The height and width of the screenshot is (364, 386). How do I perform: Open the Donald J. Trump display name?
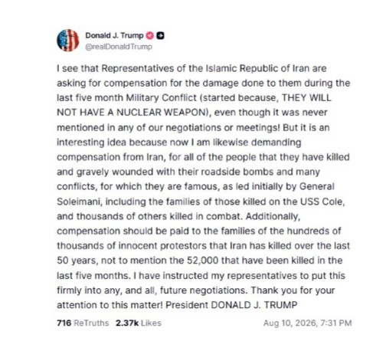(114, 35)
